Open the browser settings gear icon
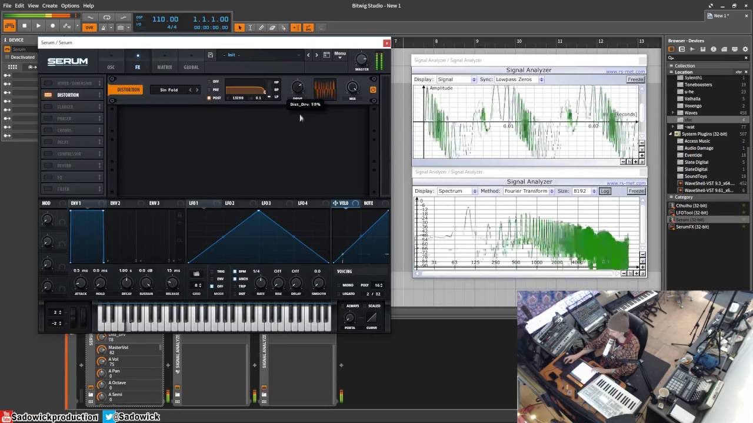This screenshot has width=753, height=423. (745, 49)
